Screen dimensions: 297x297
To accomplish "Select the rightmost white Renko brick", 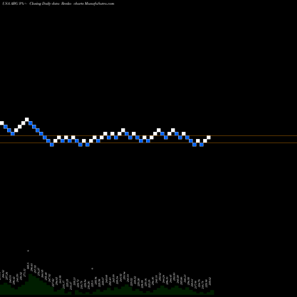I will (208, 137).
